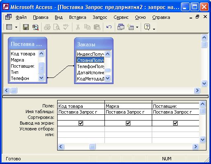Uncheck display box under Поставщик column

[175, 123]
